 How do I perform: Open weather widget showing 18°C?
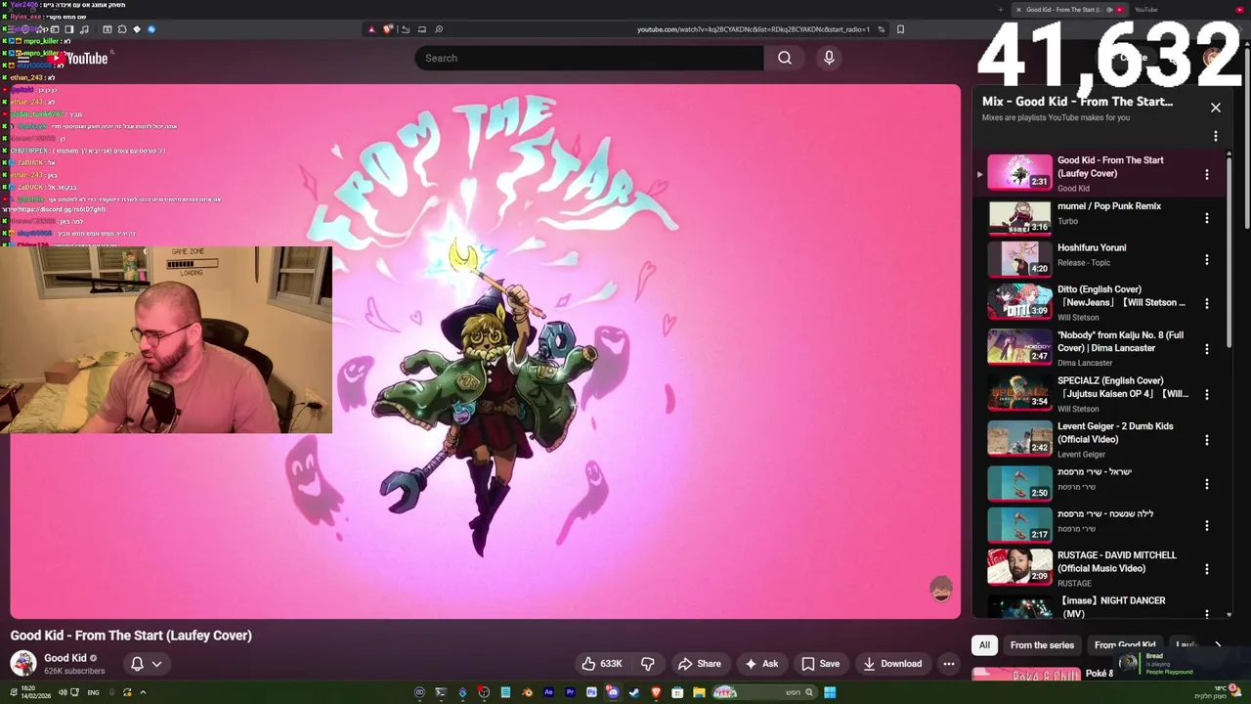[x=1220, y=691]
